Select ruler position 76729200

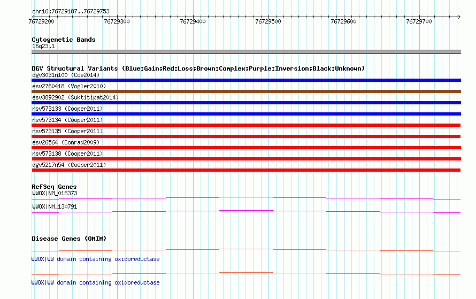pyautogui.click(x=41, y=21)
